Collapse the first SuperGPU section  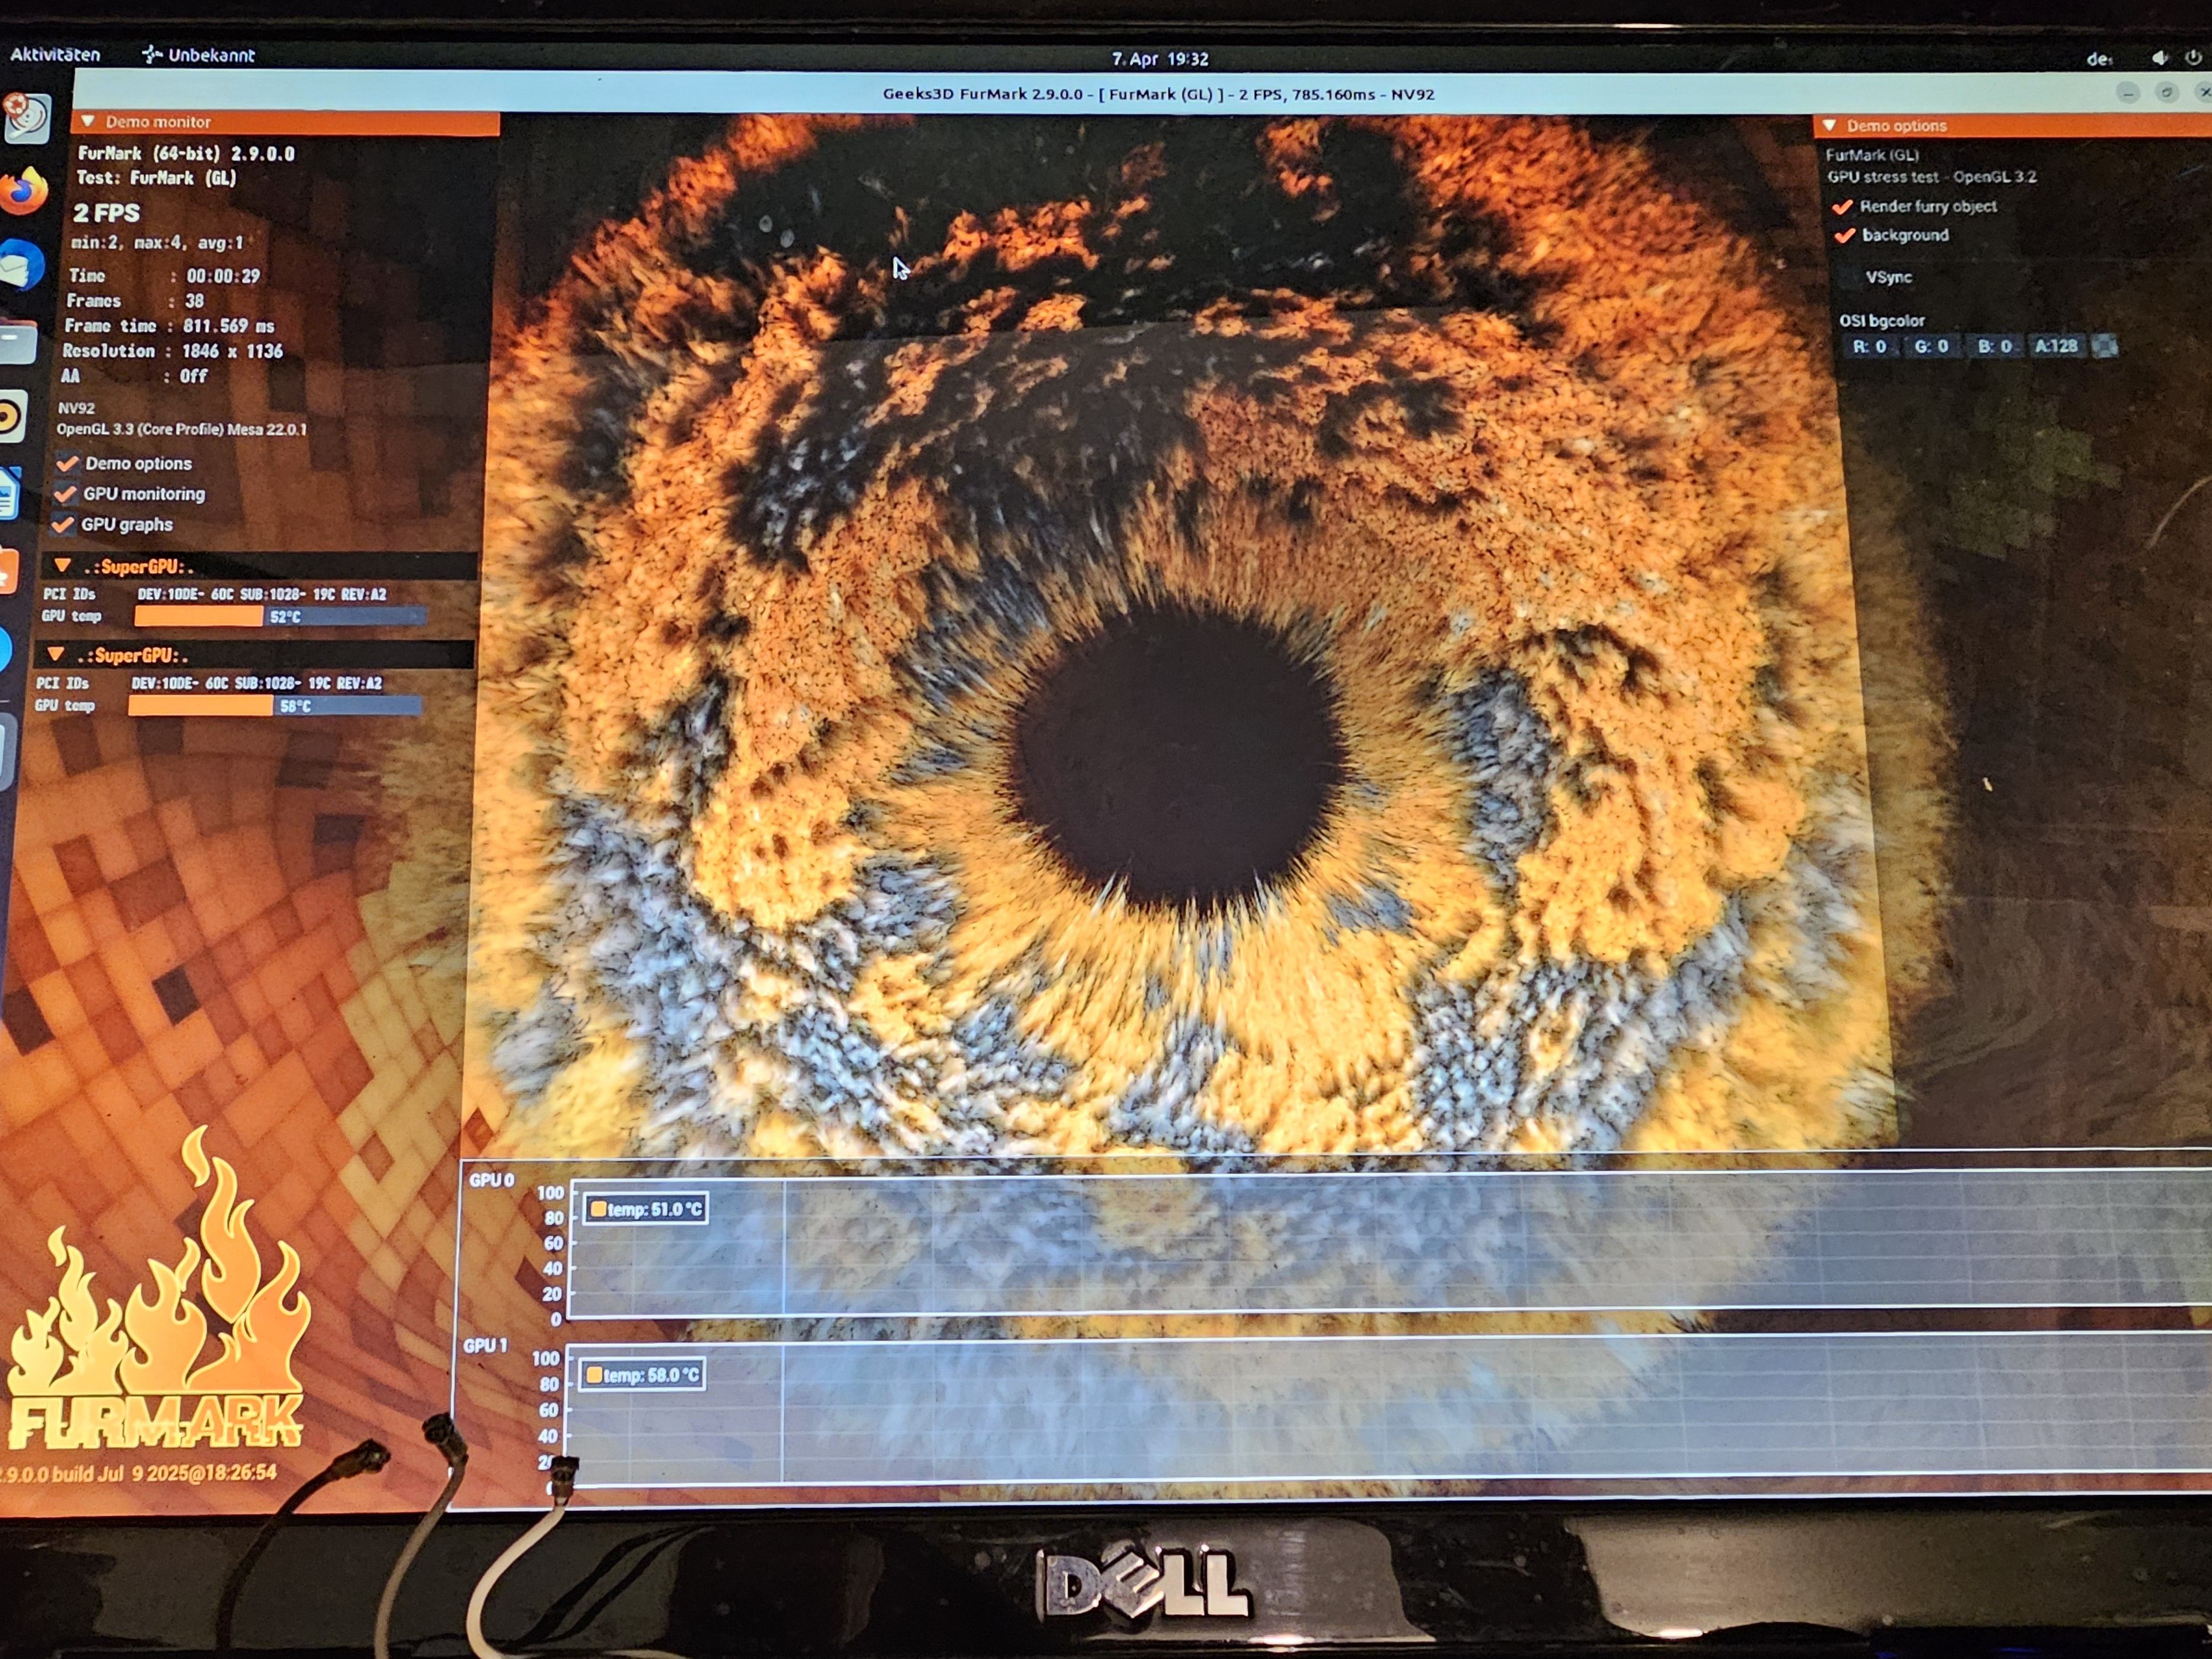pyautogui.click(x=63, y=566)
